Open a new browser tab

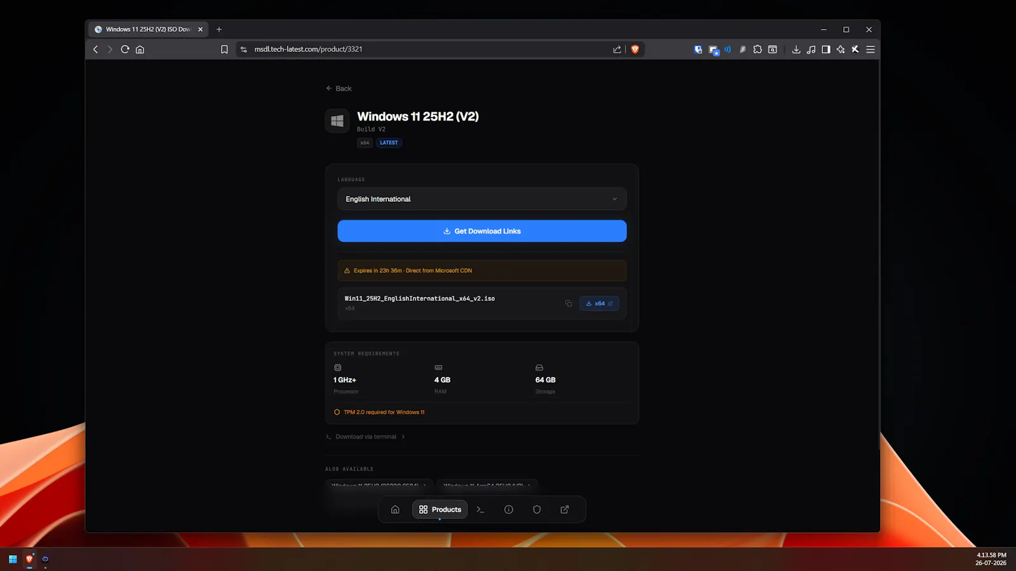tap(219, 29)
